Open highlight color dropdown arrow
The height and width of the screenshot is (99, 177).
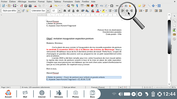click(x=106, y=11)
